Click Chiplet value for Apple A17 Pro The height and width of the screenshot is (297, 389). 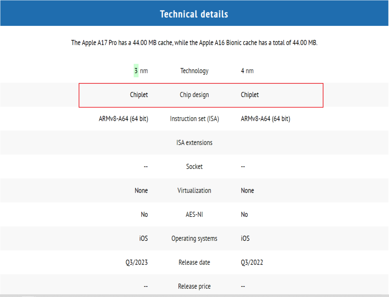(x=139, y=95)
